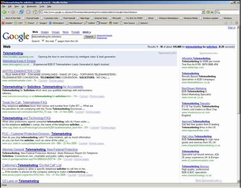Viewport: 241px width, 188px height.
Task: Open the CSS developer toolbar item
Action: pyautogui.click(x=19, y=23)
